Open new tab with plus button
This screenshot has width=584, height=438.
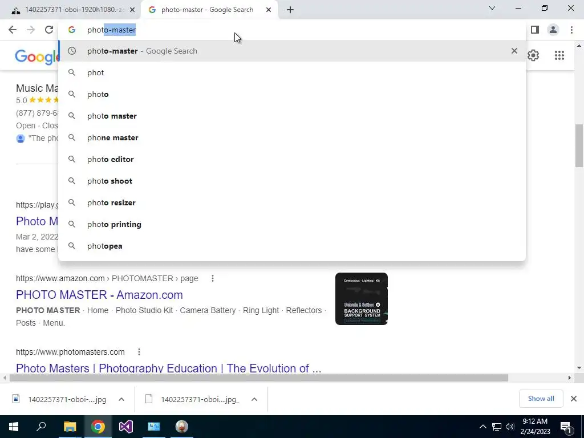click(290, 10)
